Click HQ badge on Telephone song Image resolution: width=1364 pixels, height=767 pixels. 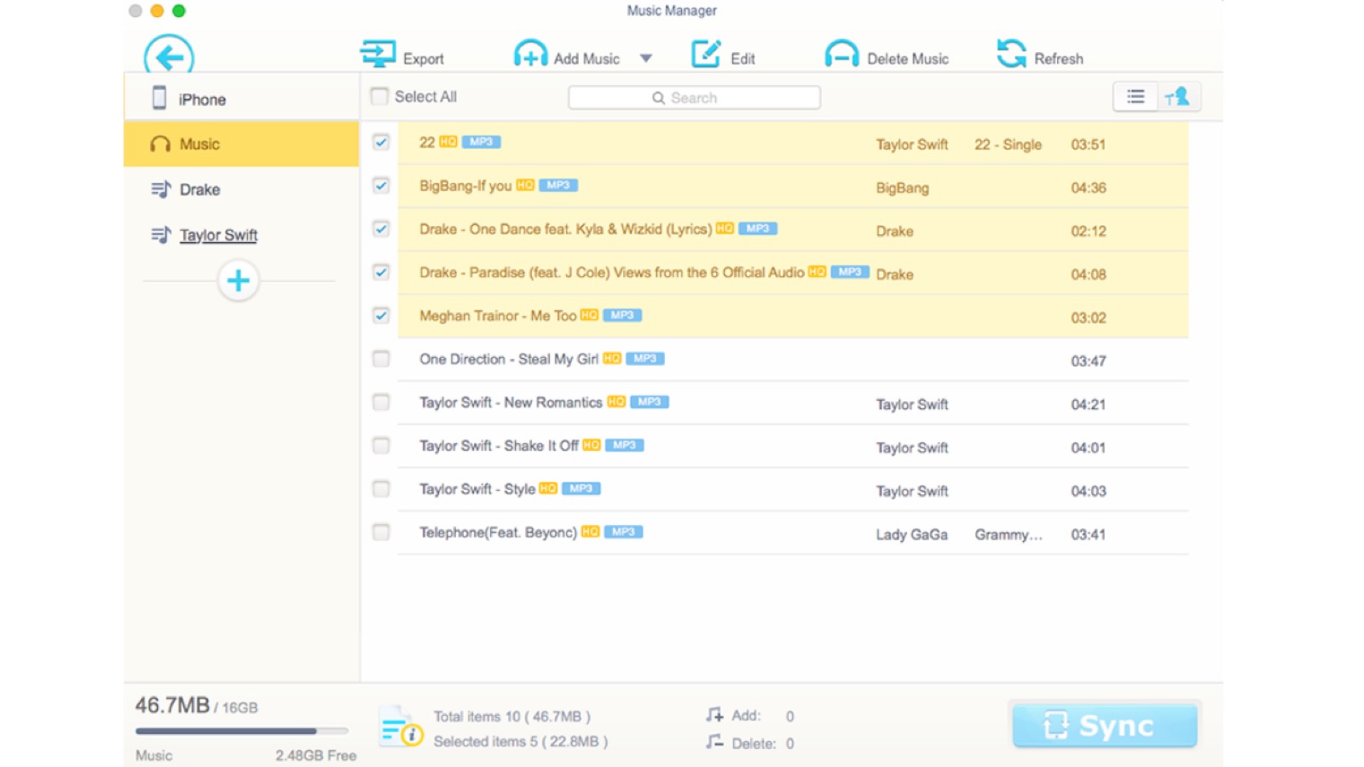coord(590,532)
